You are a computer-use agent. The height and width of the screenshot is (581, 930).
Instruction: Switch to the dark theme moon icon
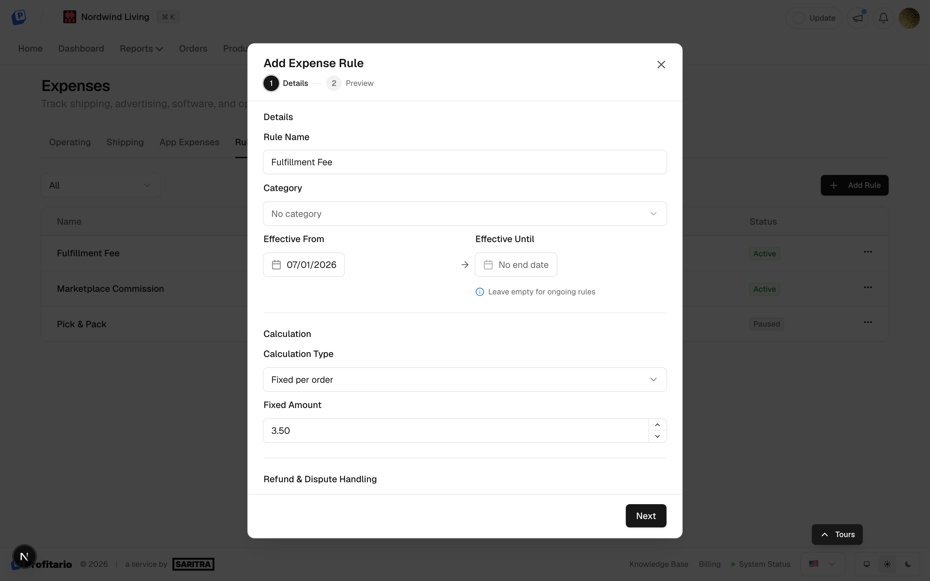(908, 564)
